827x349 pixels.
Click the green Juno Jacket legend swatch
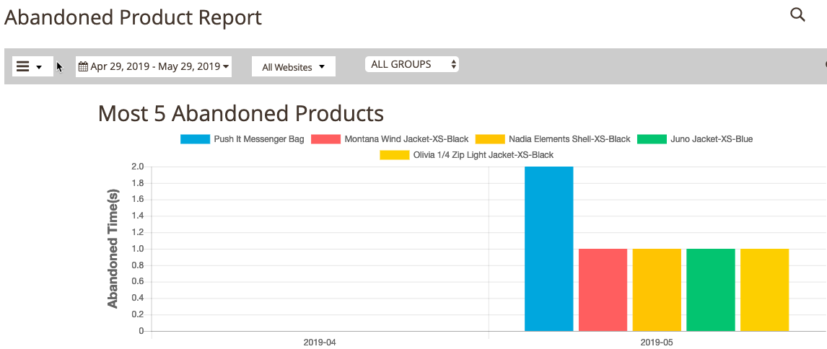click(x=652, y=139)
